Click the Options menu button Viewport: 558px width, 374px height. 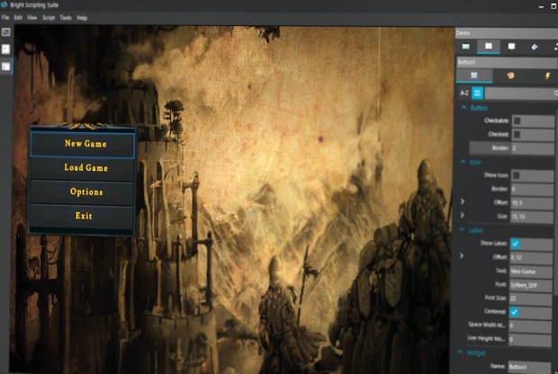click(x=82, y=192)
